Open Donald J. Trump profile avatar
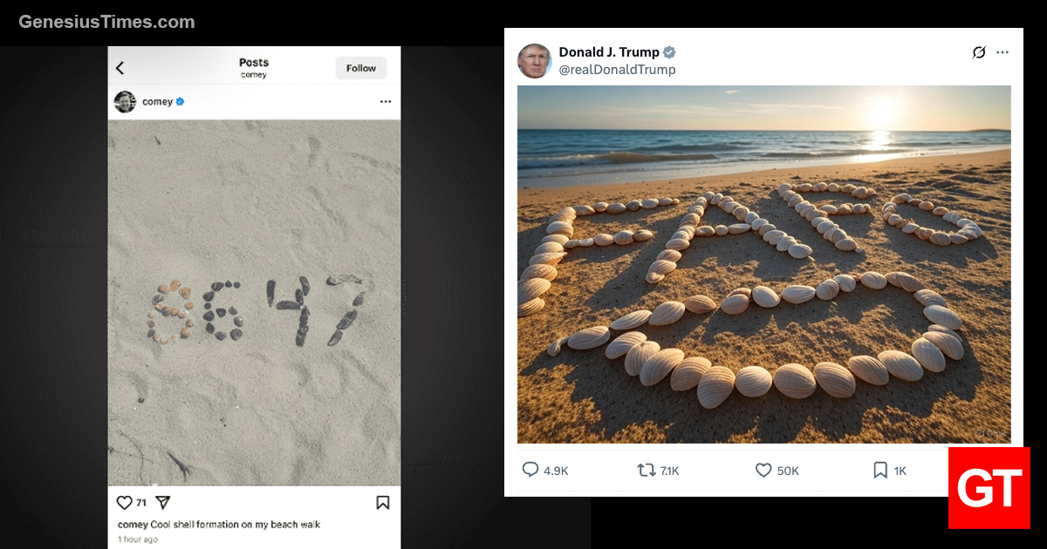Screen dimensions: 1047x549 coord(534,61)
